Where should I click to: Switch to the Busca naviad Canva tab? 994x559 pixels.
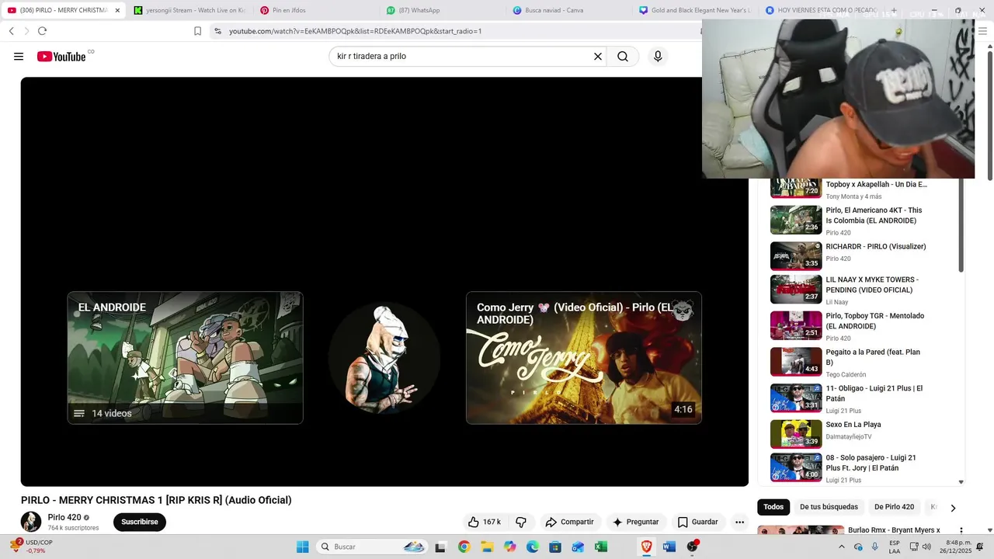(x=568, y=10)
